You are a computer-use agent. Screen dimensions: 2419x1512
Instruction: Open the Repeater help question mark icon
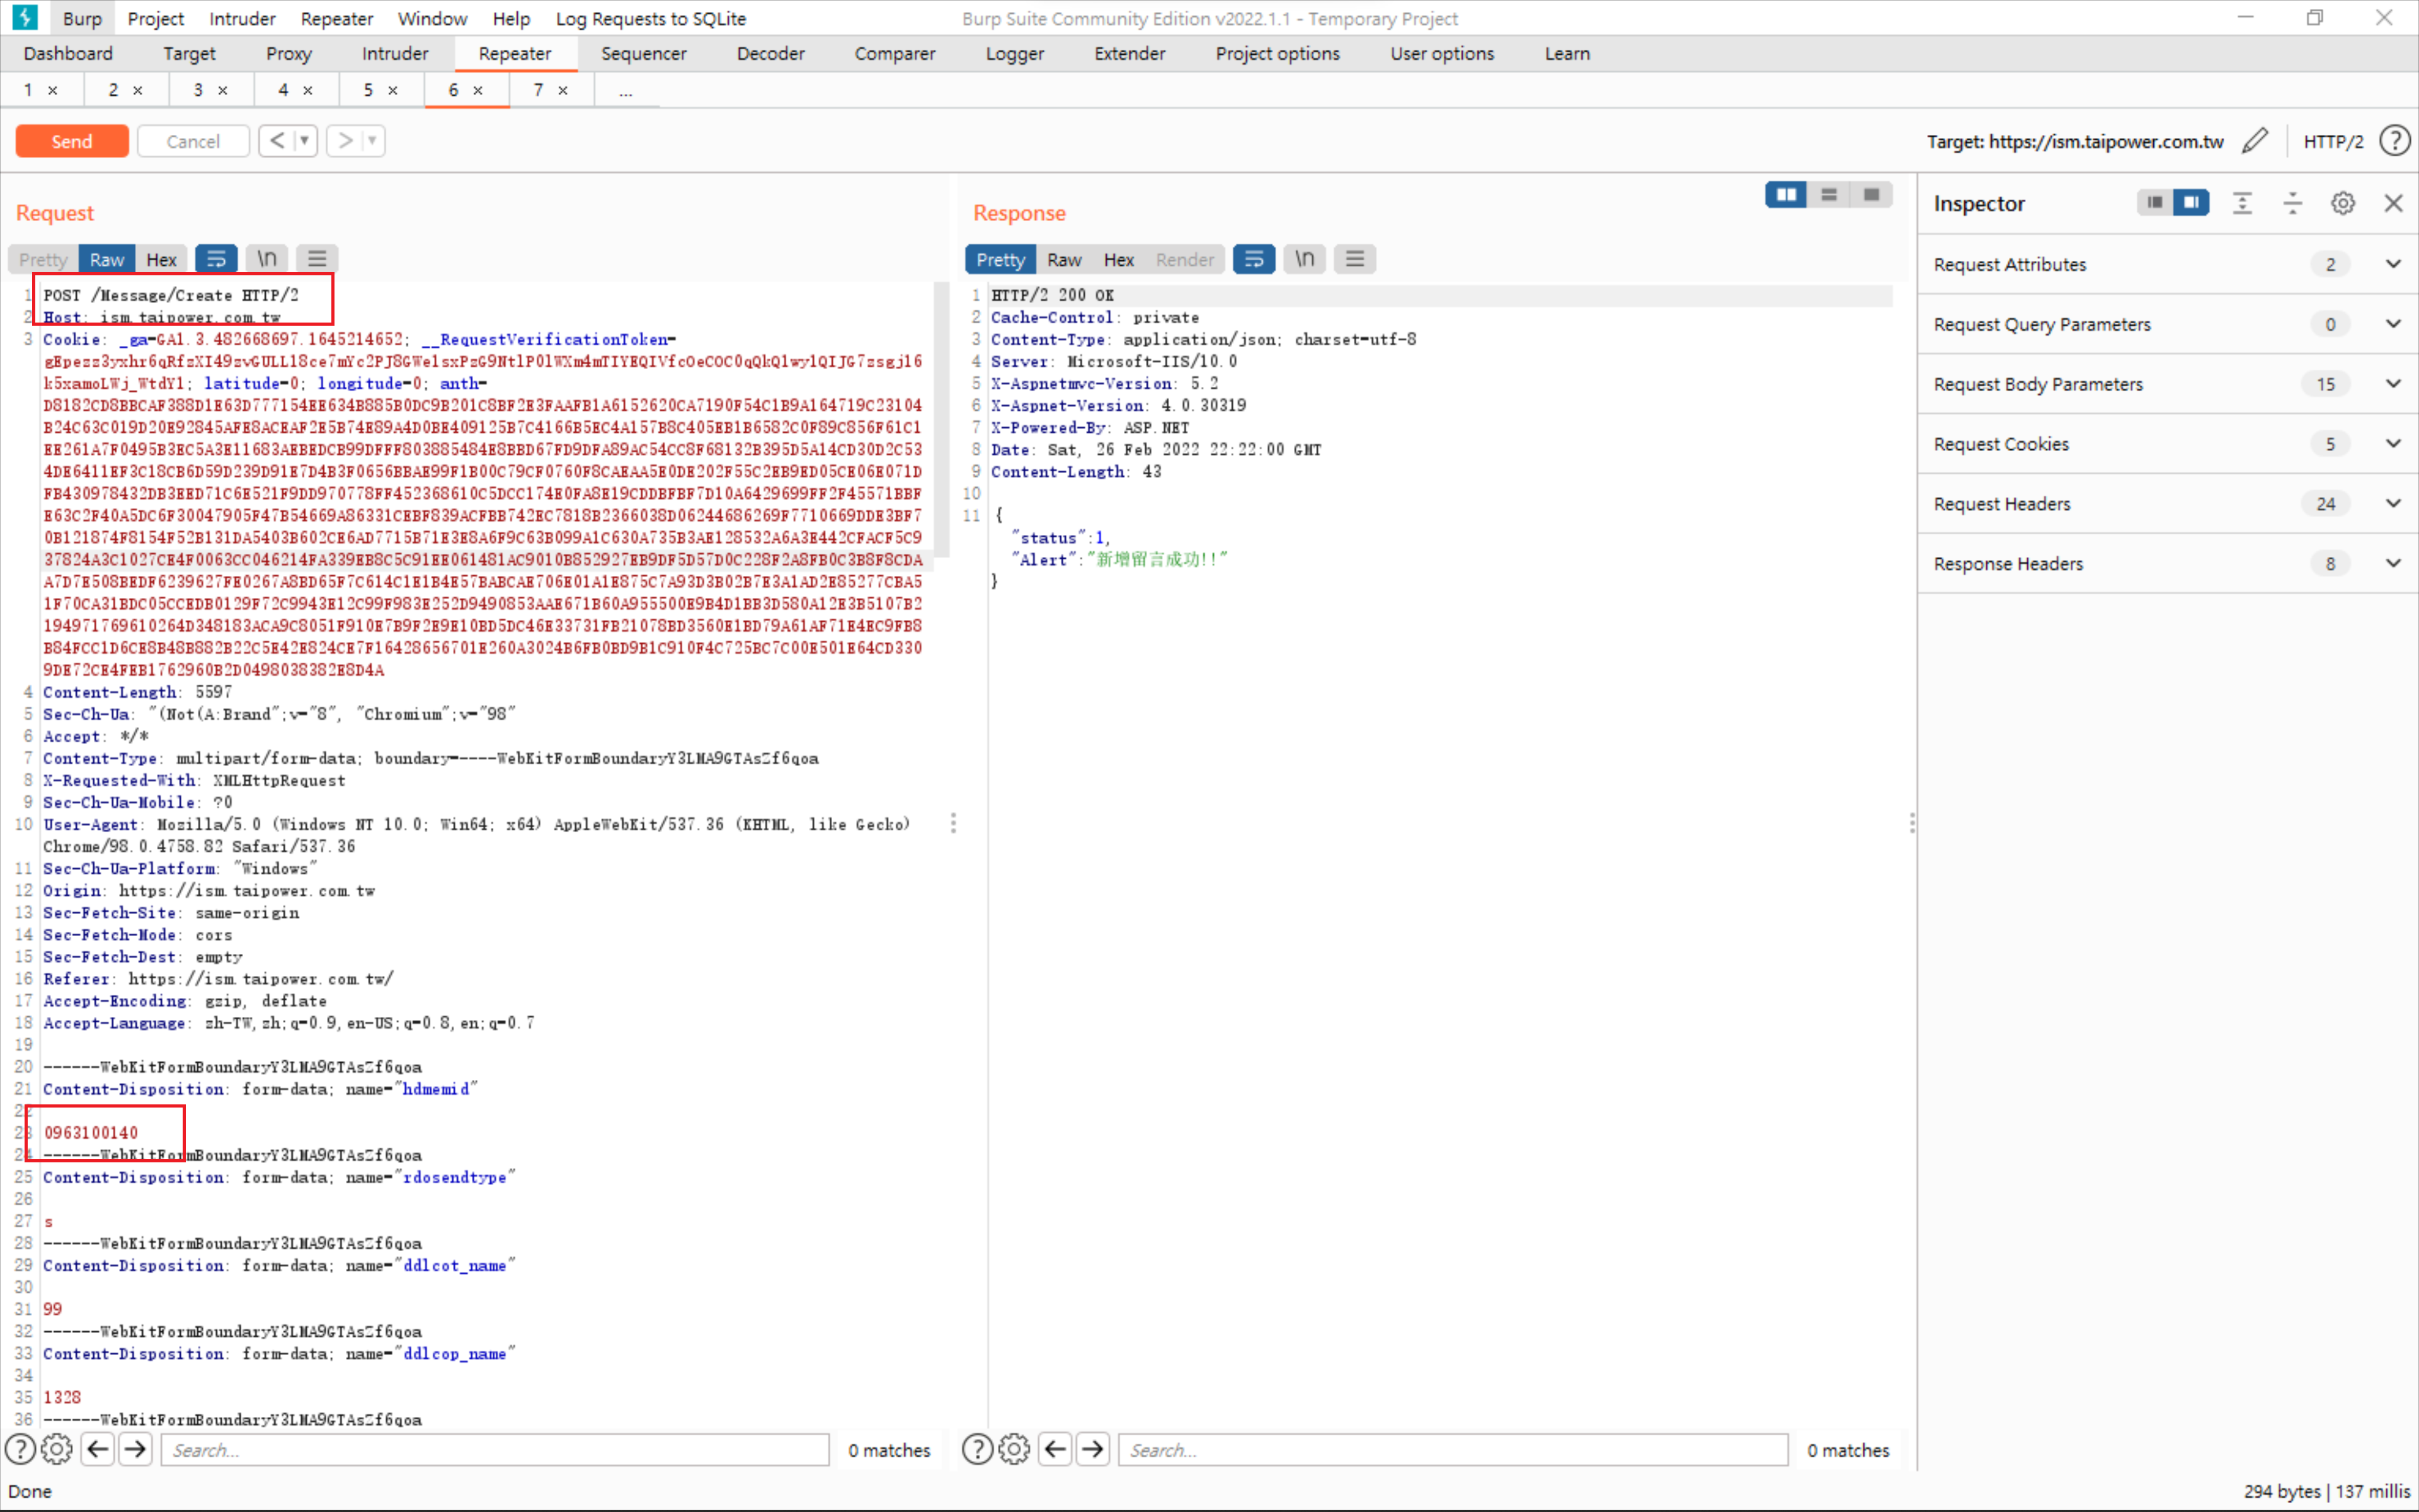(x=2394, y=141)
